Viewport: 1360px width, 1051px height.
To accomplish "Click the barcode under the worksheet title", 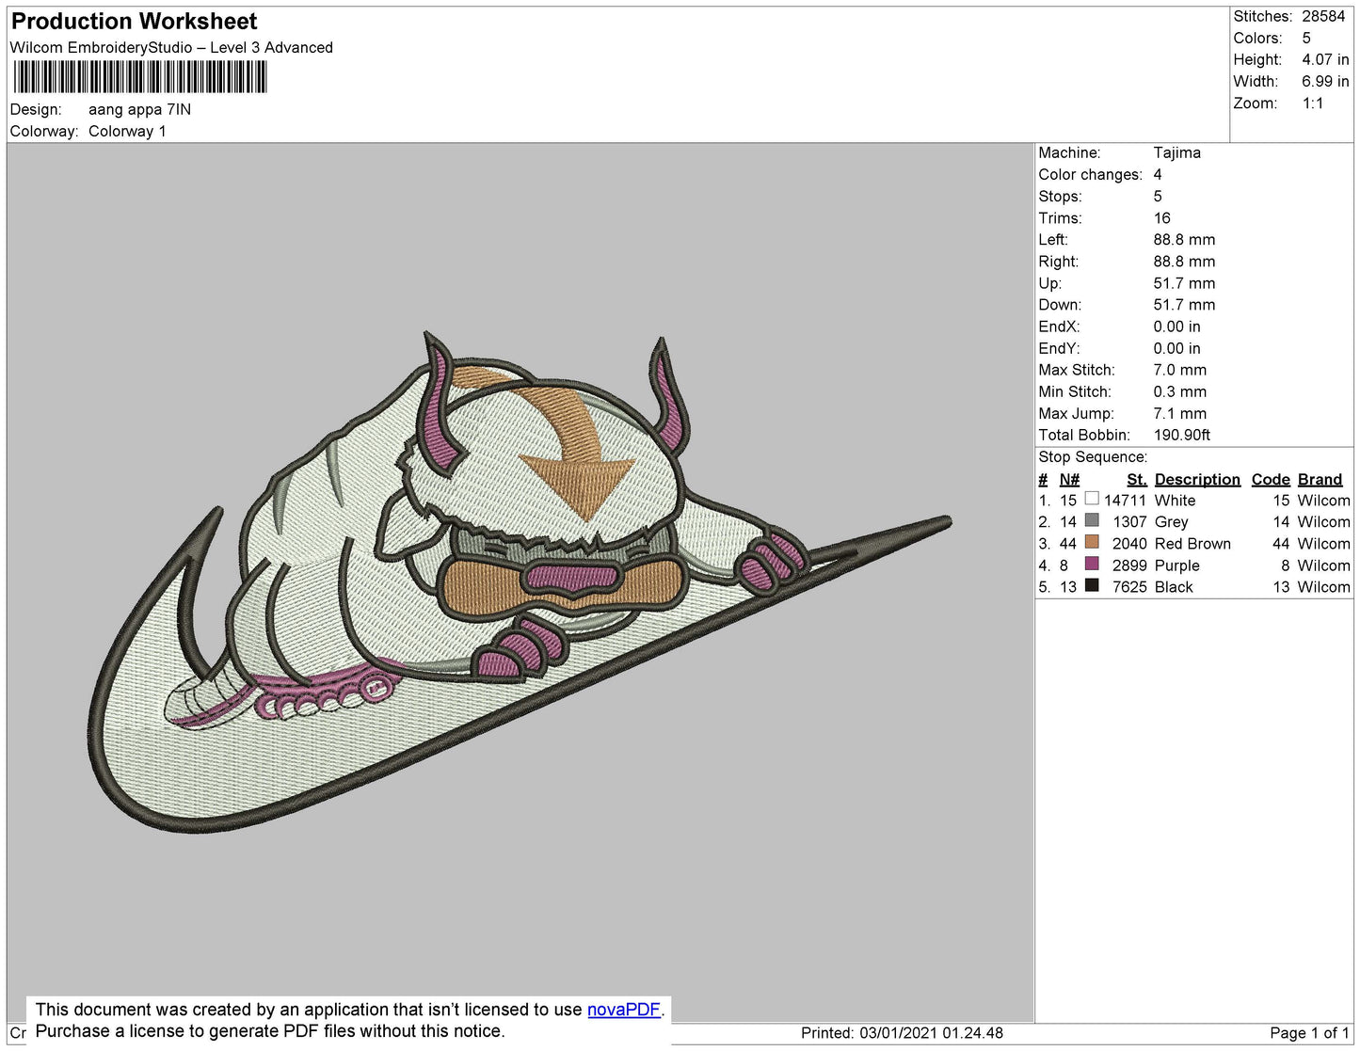I will (x=140, y=77).
